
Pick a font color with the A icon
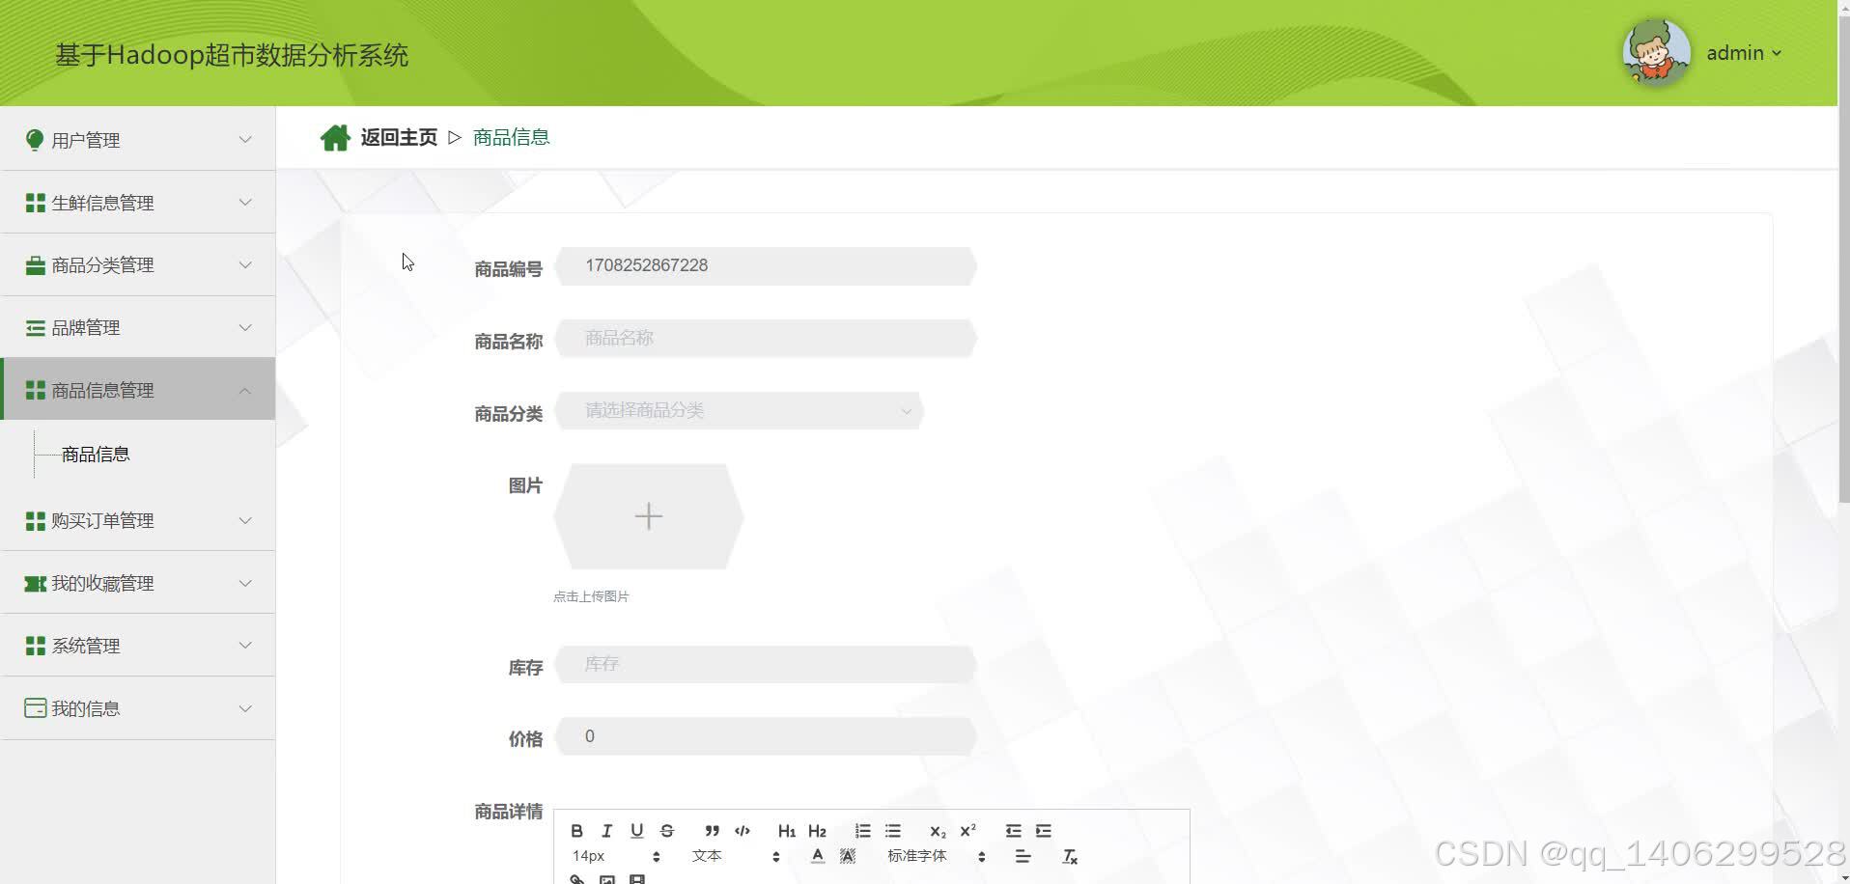point(817,856)
